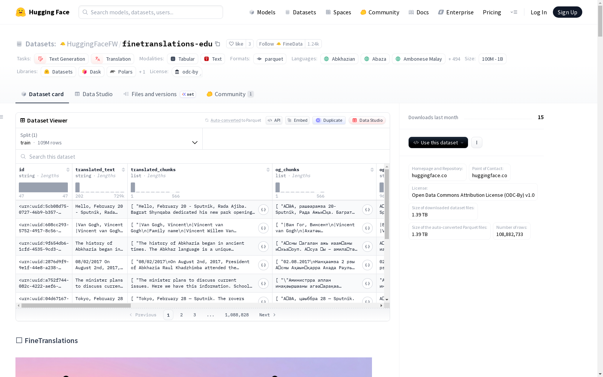Open the odc-by license tag

tap(187, 72)
